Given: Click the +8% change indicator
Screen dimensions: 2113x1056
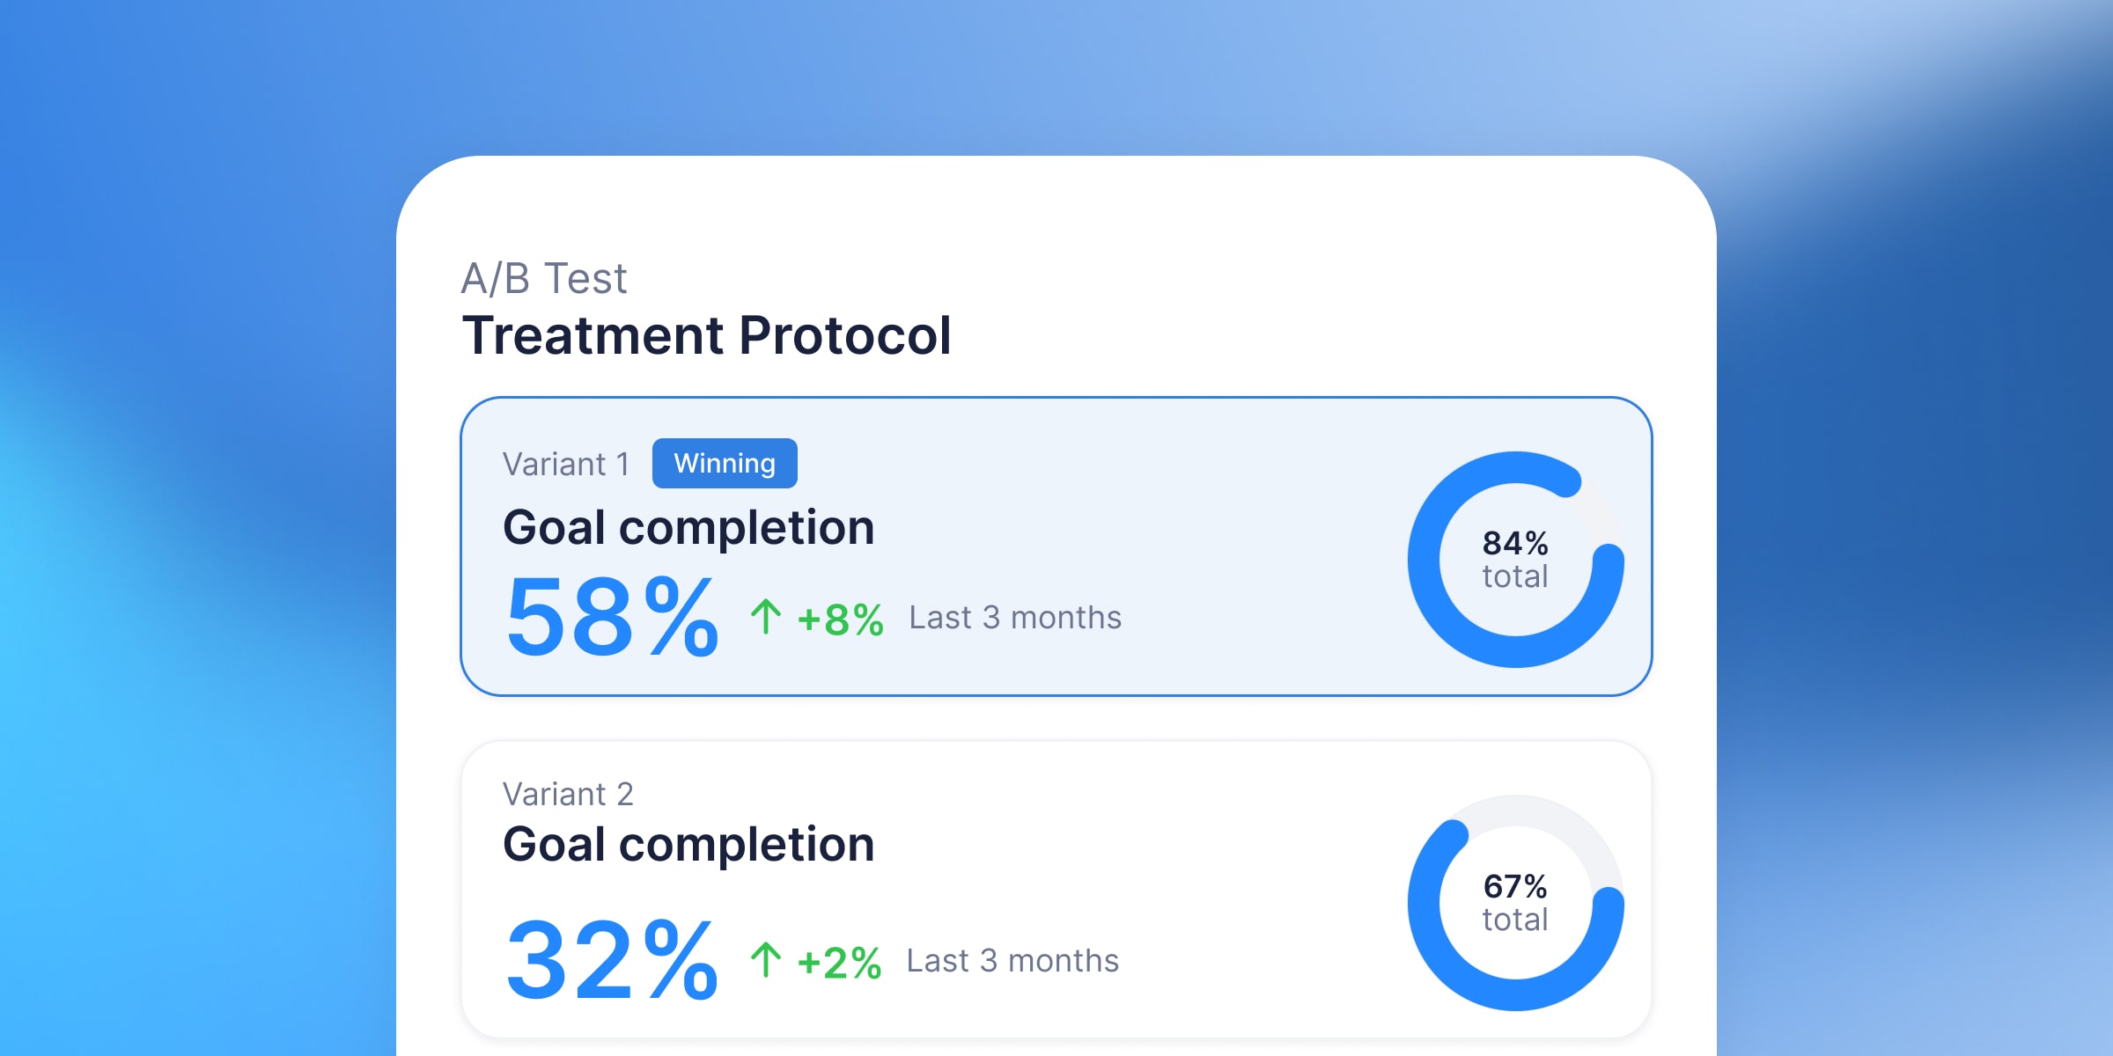Looking at the screenshot, I should coord(840,620).
